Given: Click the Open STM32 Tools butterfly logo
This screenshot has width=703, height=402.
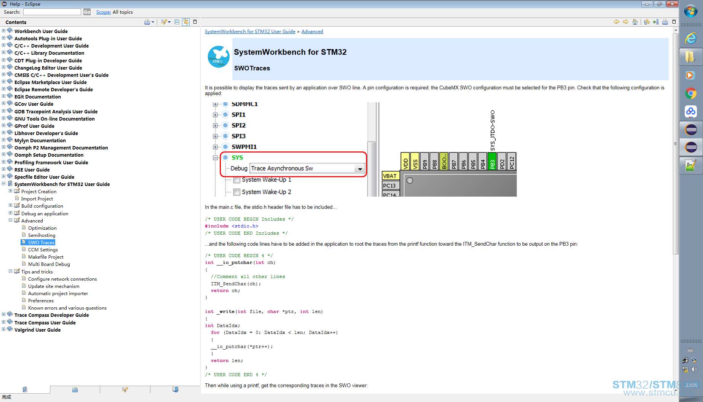Looking at the screenshot, I should 219,57.
